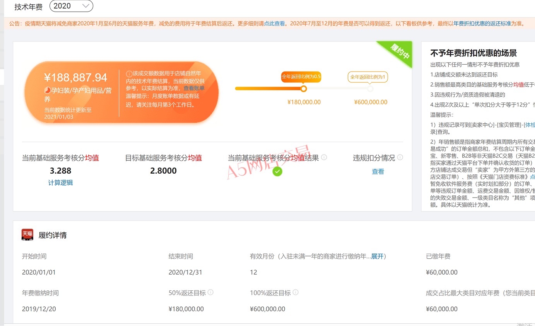
Task: Click the info icon in orange card
Action: pos(129,73)
